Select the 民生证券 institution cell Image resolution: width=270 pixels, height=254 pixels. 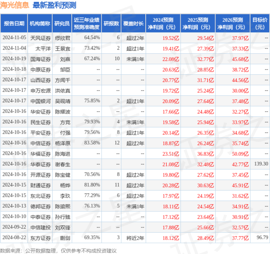click(41, 122)
